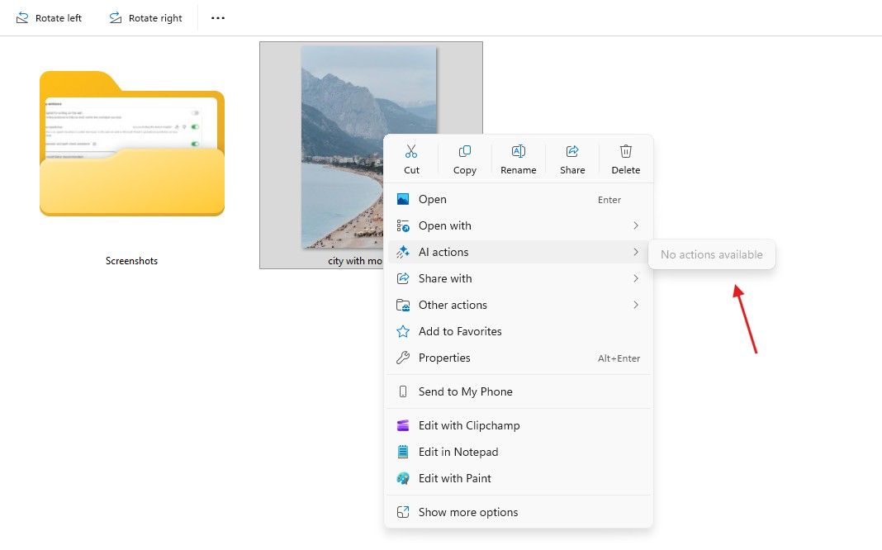Click Rotate right in the toolbar
Screen dimensions: 882x550
[145, 18]
